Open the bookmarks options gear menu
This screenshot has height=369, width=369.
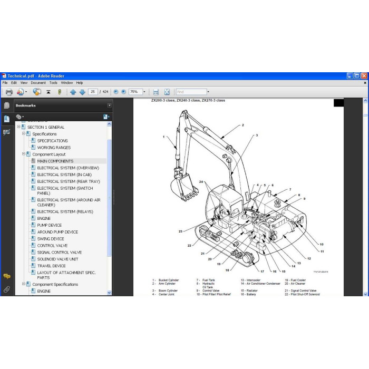[20, 116]
